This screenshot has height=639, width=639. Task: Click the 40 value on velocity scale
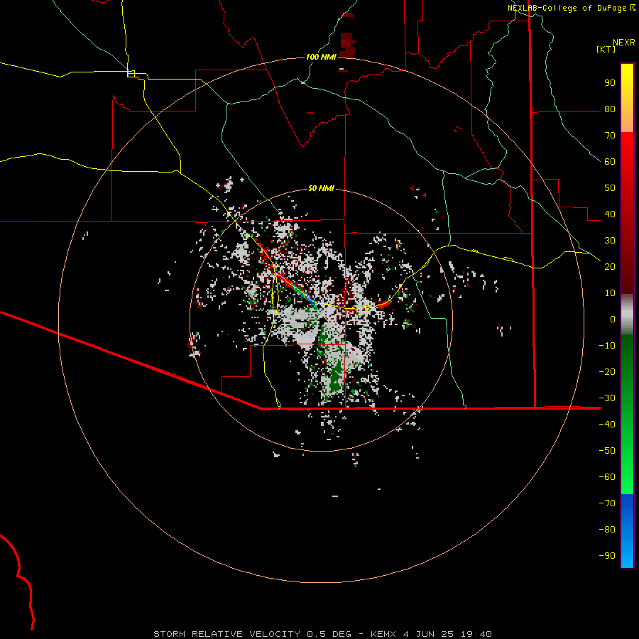tap(610, 214)
